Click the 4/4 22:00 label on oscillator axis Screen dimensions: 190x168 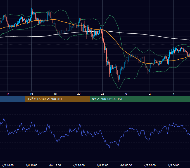coord(103,165)
